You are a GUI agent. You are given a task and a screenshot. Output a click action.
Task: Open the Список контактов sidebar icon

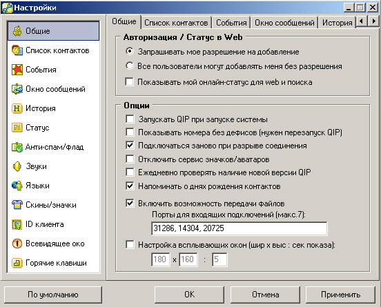(x=17, y=50)
